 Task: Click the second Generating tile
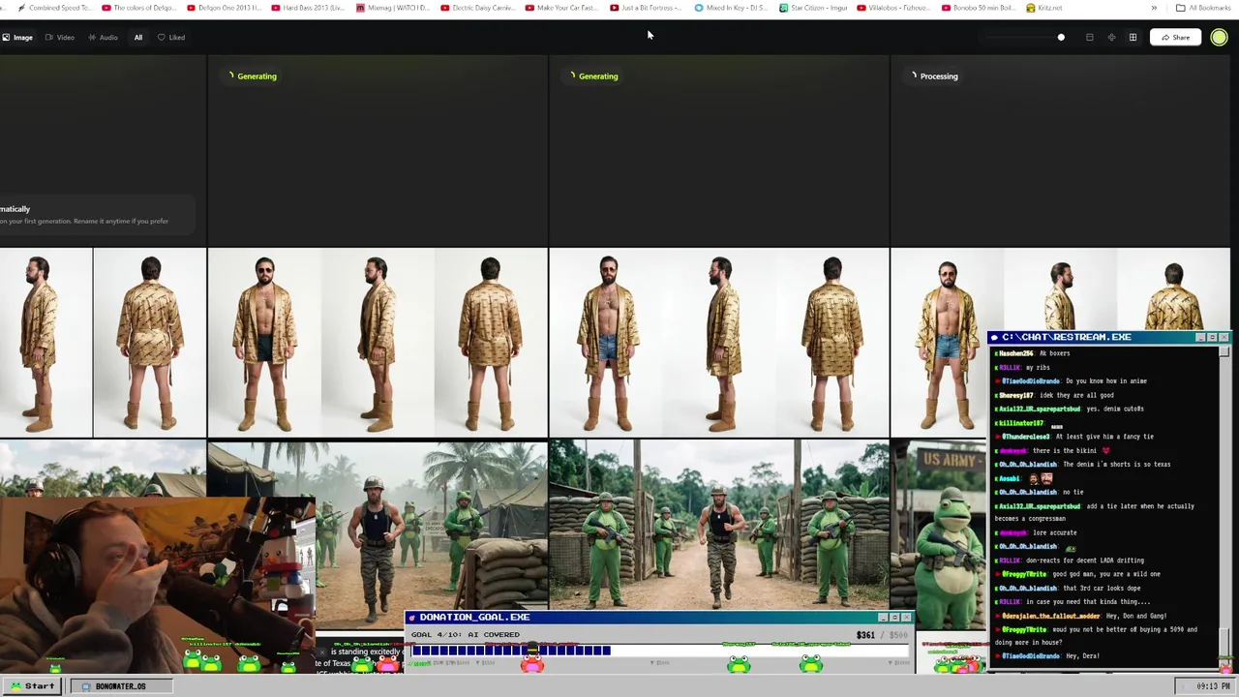click(718, 150)
